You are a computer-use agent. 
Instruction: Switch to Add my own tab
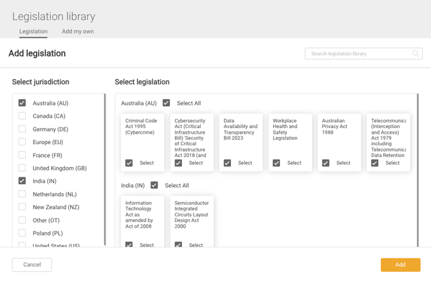tap(78, 31)
